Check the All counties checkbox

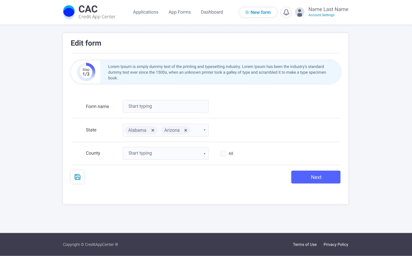(x=223, y=154)
